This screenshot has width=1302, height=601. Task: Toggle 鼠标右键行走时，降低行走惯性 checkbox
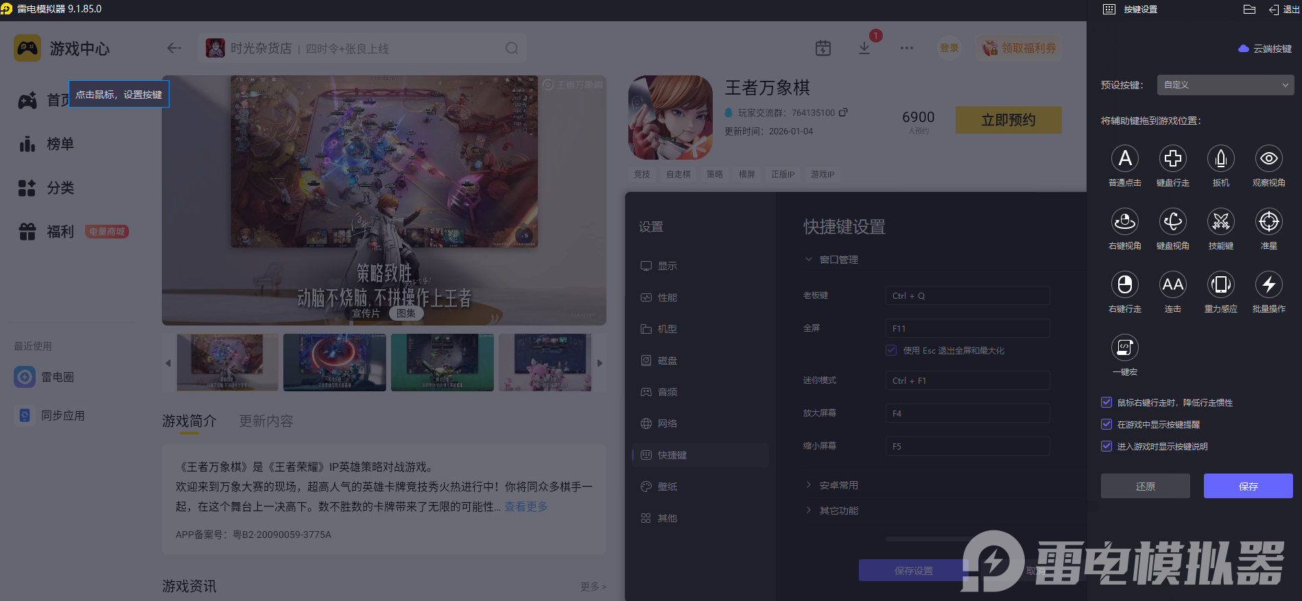coord(1106,402)
